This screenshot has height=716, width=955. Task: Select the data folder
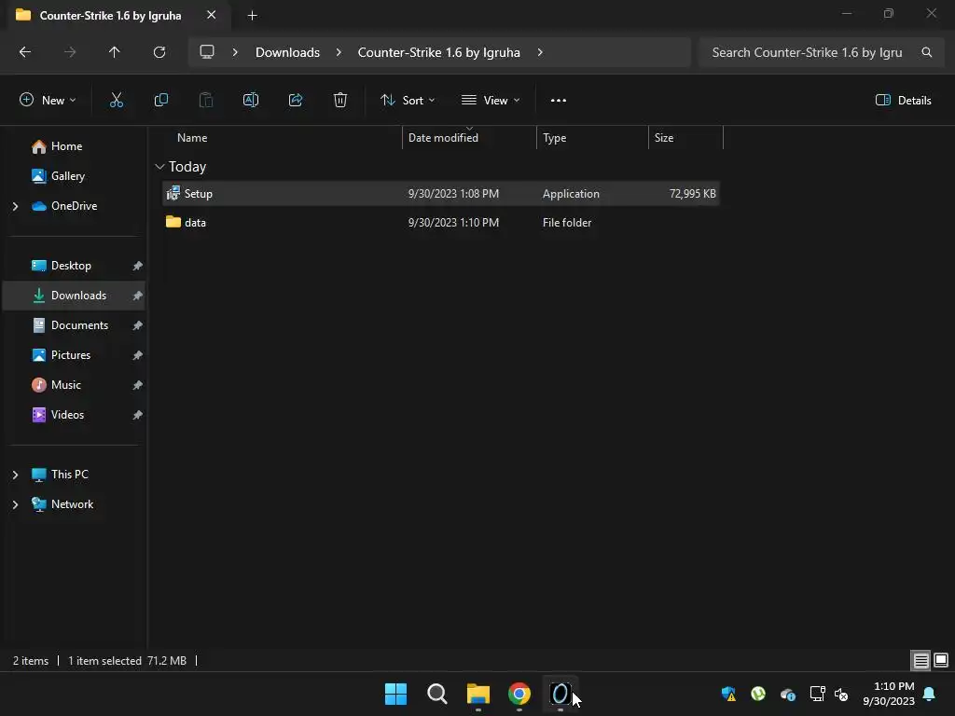pos(441,223)
